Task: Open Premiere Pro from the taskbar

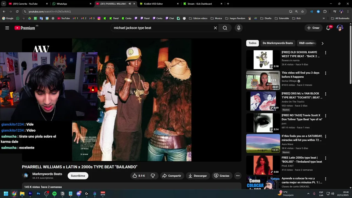Action: 30,194
